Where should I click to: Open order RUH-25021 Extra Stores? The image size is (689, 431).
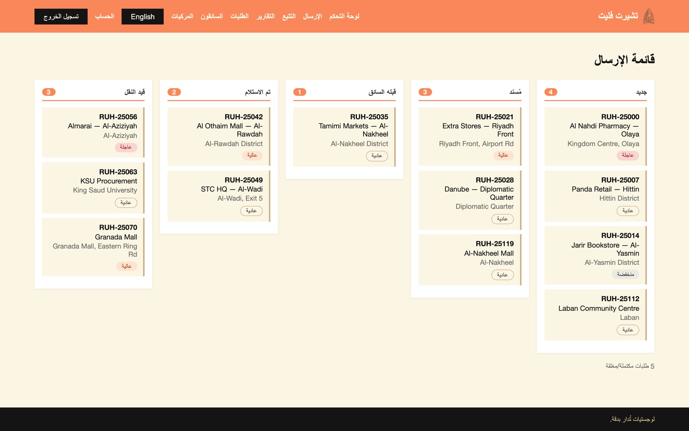(x=470, y=136)
